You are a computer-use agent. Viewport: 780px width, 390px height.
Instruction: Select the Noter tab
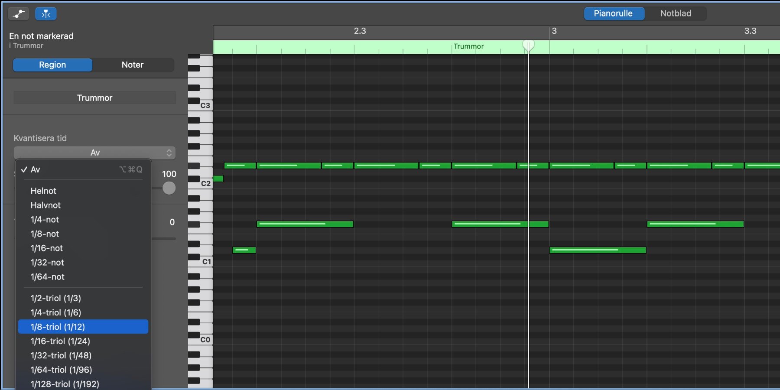tap(133, 65)
